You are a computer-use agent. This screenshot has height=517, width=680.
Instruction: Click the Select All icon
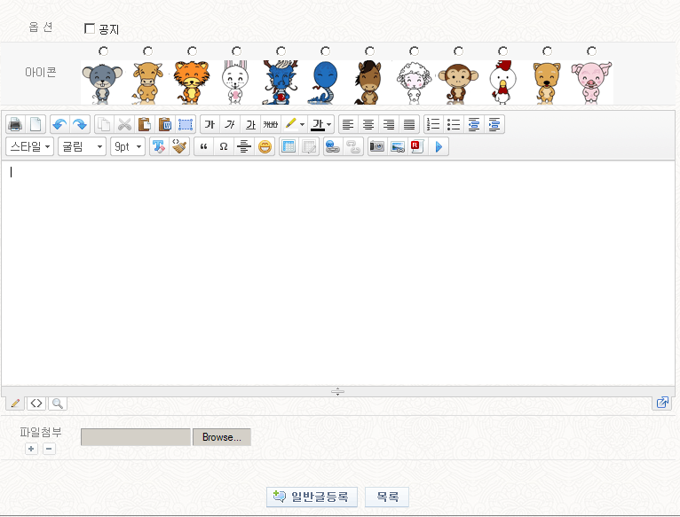pyautogui.click(x=186, y=125)
